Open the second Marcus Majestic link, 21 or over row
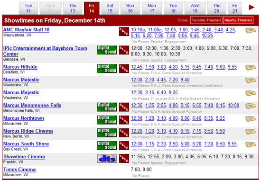This screenshot has height=180, width=261. click(21, 92)
